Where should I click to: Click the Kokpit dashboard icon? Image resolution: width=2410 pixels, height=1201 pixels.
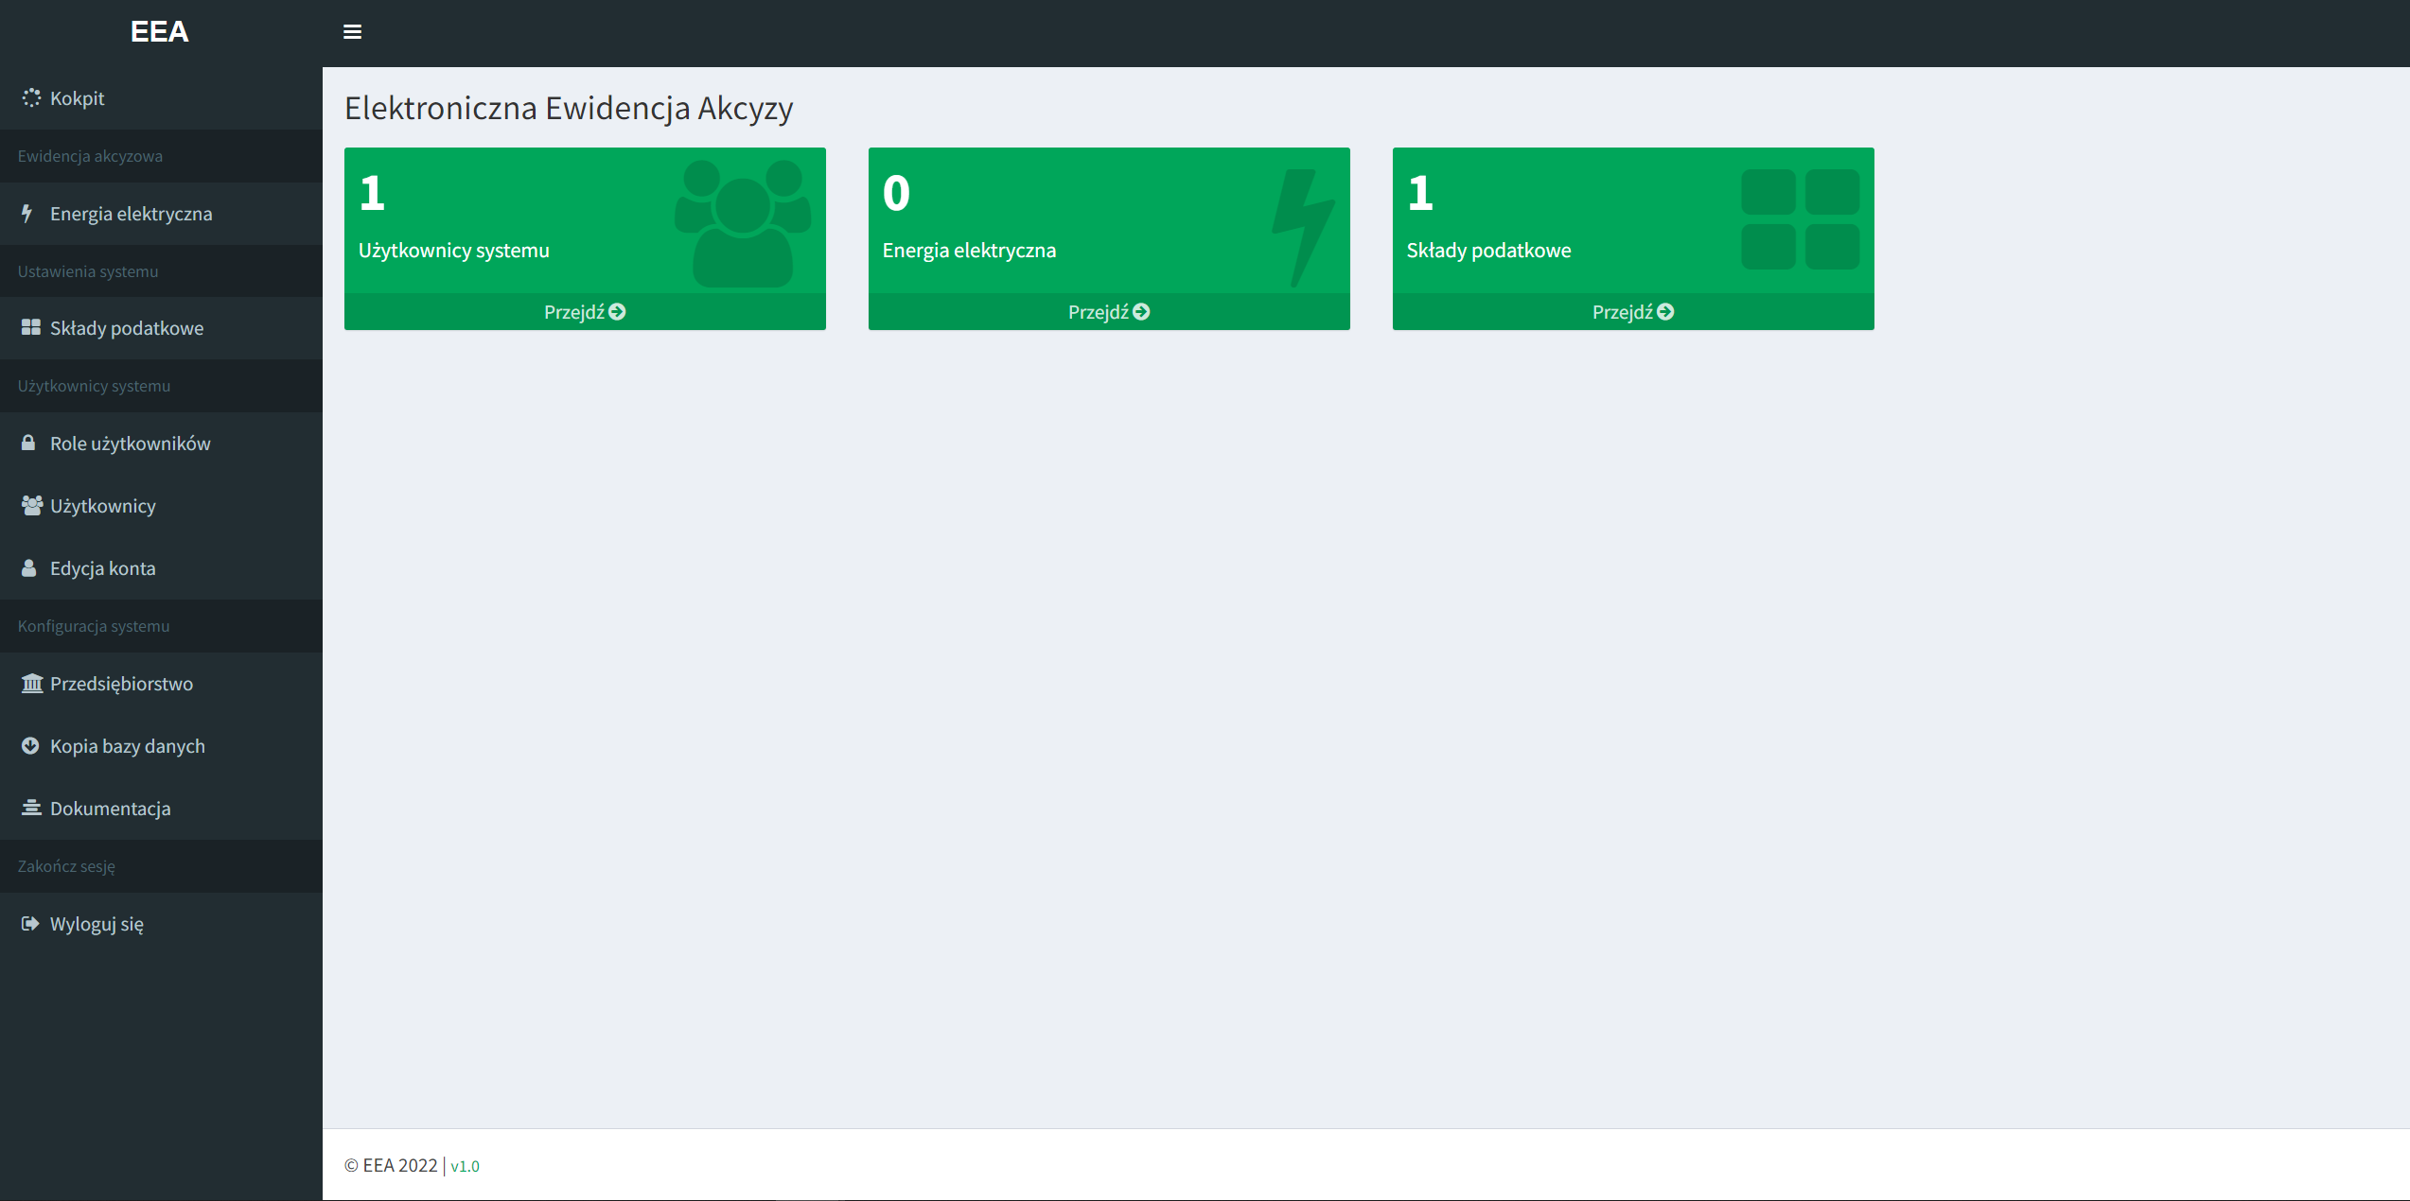tap(31, 97)
